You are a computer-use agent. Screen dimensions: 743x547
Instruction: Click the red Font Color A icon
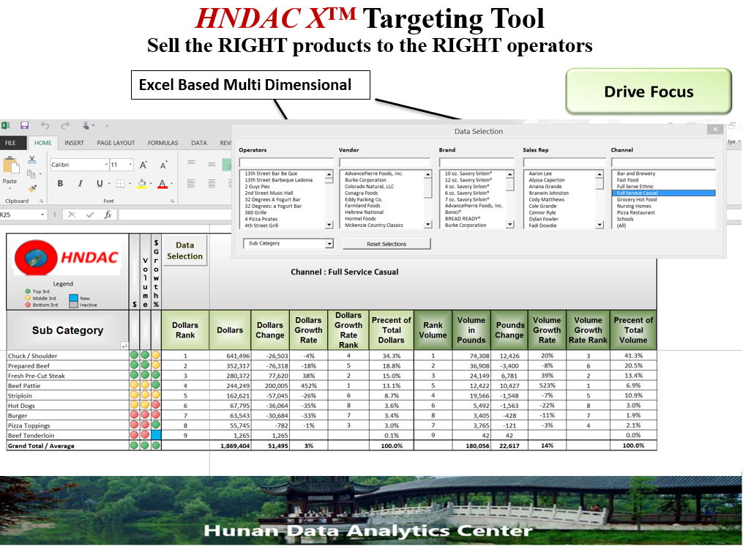click(x=163, y=184)
